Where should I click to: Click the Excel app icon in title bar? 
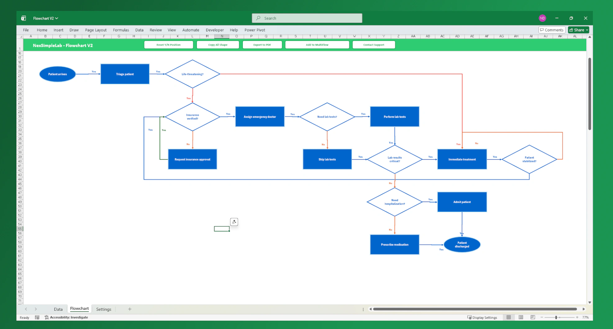(x=24, y=18)
